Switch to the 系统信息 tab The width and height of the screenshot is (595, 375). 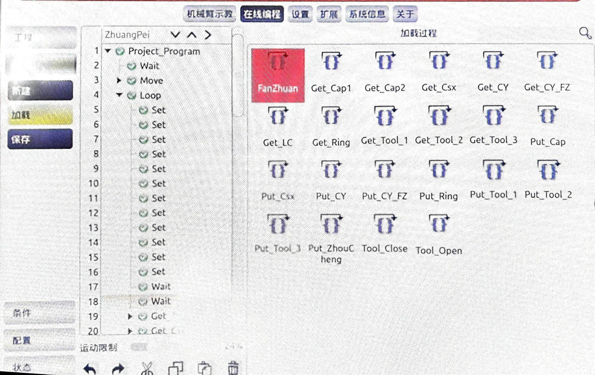pyautogui.click(x=367, y=14)
